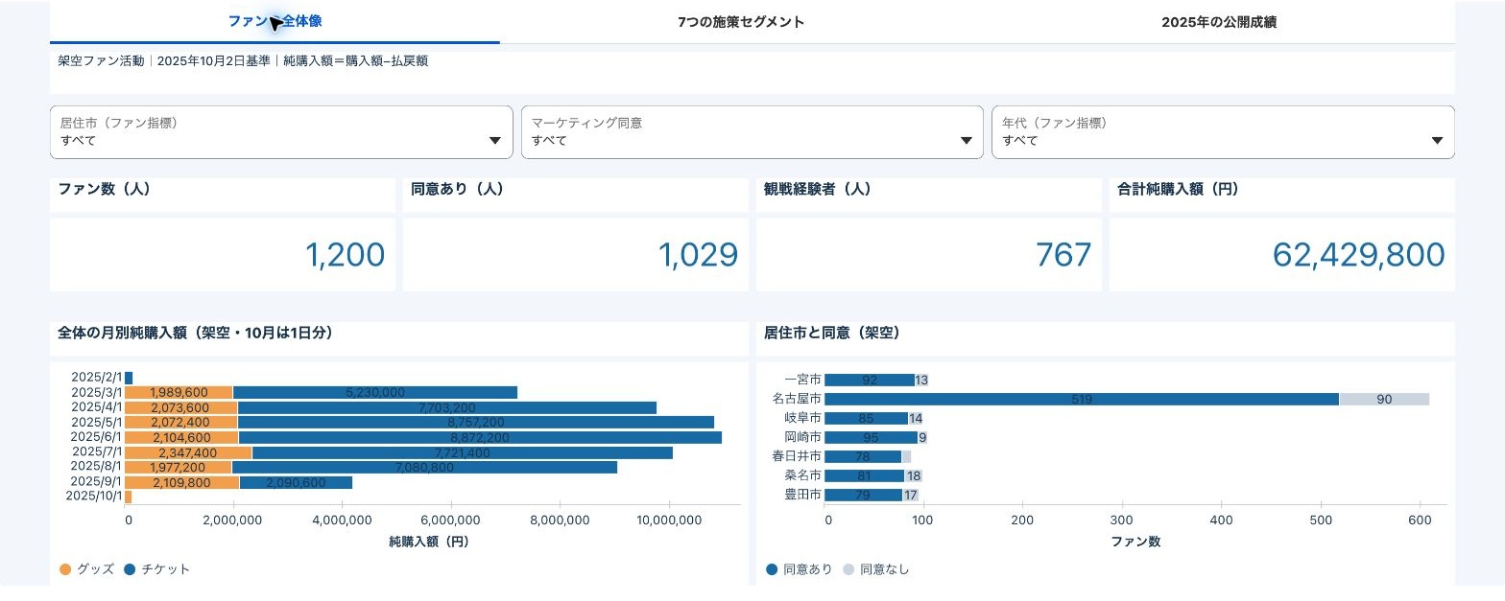Click the 純購入額（円） axis title
The image size is (1505, 601).
(x=428, y=542)
